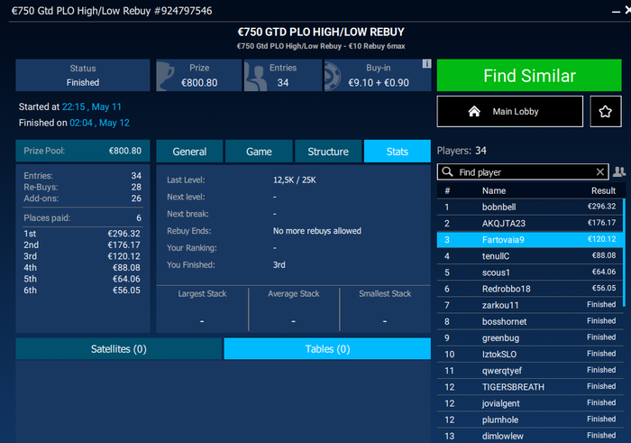Click the Status Finished box

pyautogui.click(x=83, y=75)
